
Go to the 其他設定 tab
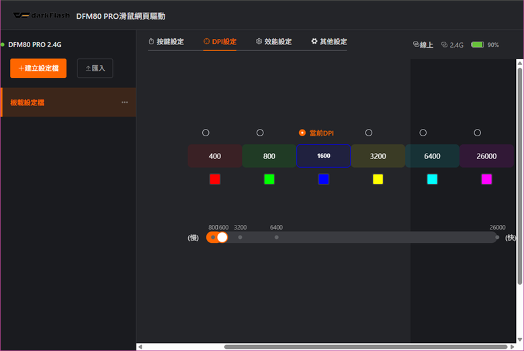click(329, 42)
